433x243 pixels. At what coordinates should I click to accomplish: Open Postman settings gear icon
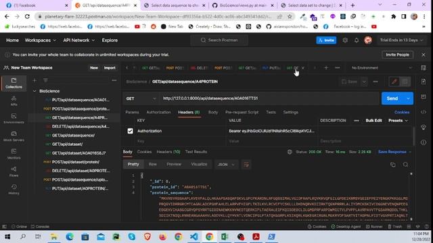(x=345, y=40)
